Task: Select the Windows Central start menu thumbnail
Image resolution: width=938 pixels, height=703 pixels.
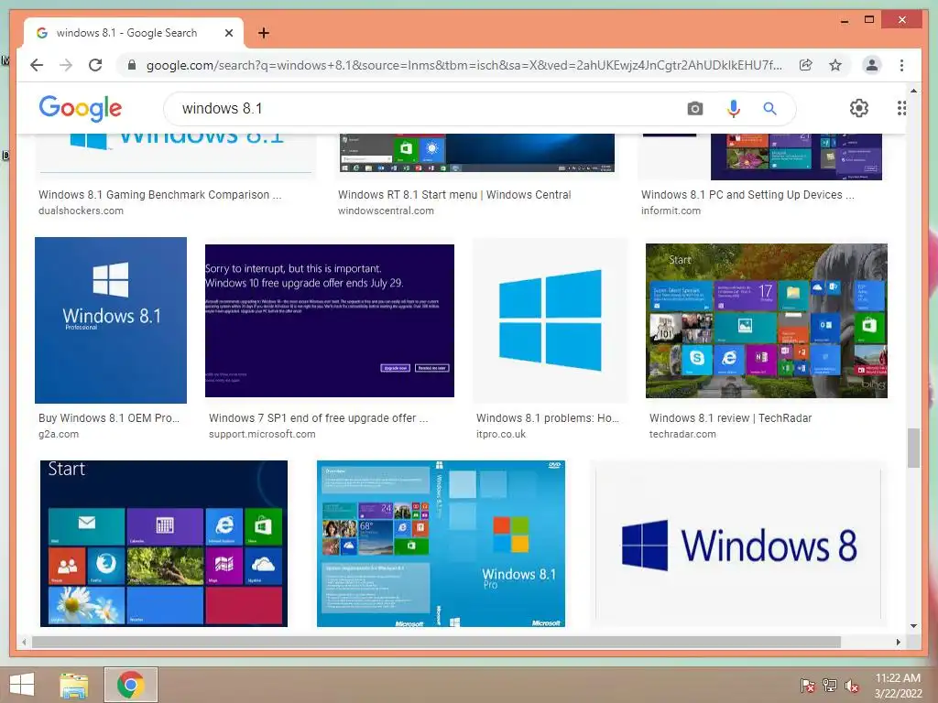Action: click(x=476, y=153)
